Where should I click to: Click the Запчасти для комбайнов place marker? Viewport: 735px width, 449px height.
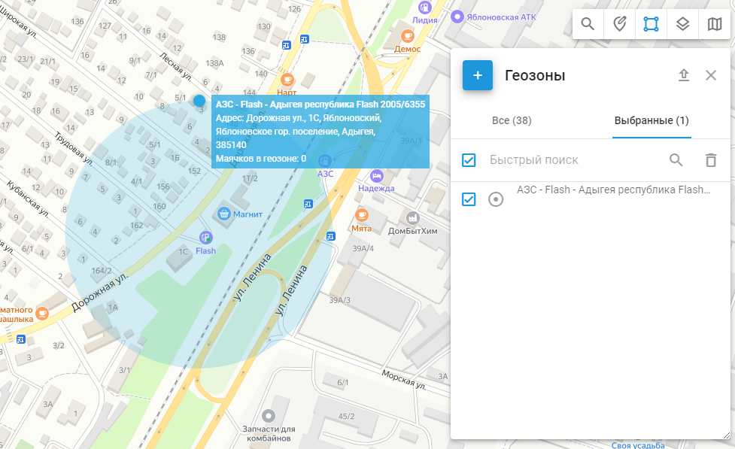269,416
